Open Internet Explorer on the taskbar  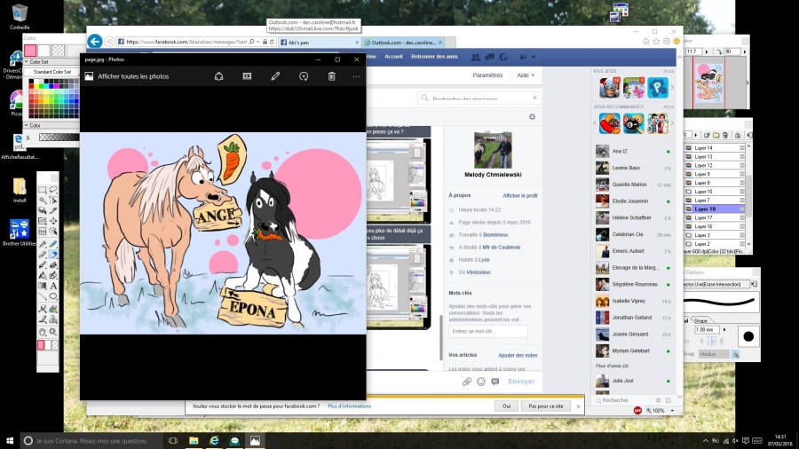214,440
